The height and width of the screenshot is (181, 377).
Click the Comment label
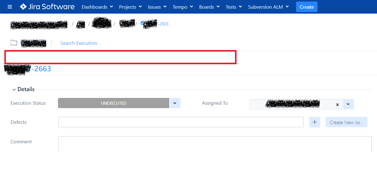coord(21,141)
